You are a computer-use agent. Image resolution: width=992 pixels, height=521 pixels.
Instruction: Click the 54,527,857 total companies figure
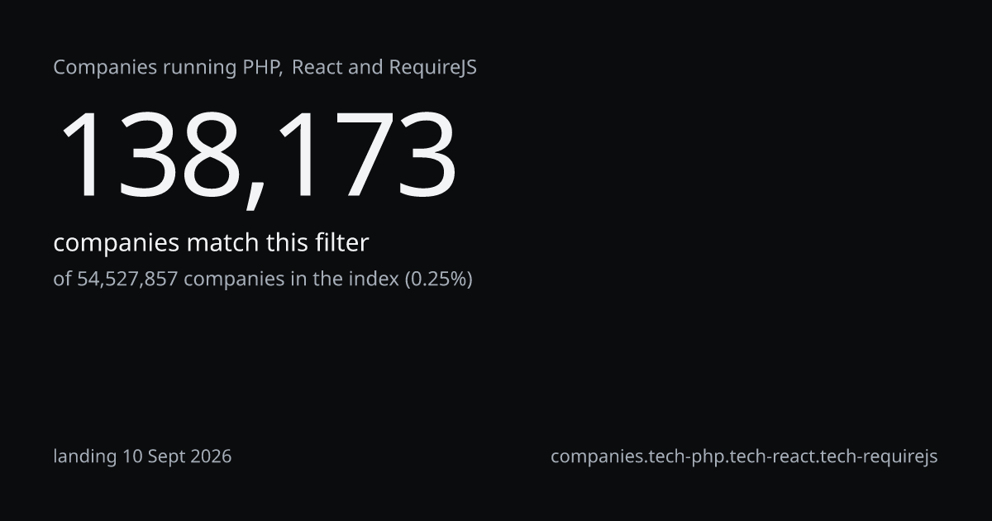[128, 280]
